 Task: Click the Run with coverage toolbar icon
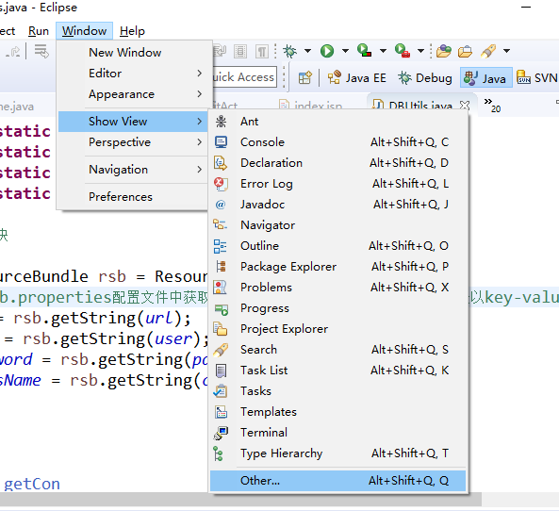pos(365,50)
